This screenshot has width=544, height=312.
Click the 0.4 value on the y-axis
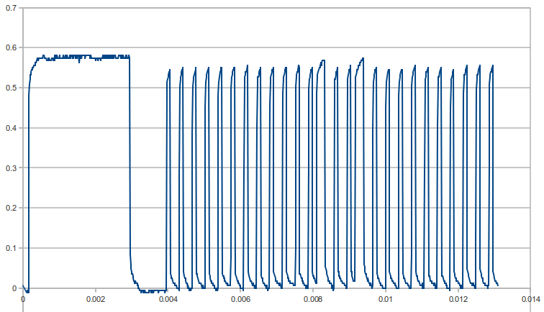(10, 129)
